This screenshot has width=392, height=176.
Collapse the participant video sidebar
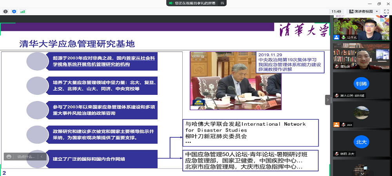tap(328, 100)
